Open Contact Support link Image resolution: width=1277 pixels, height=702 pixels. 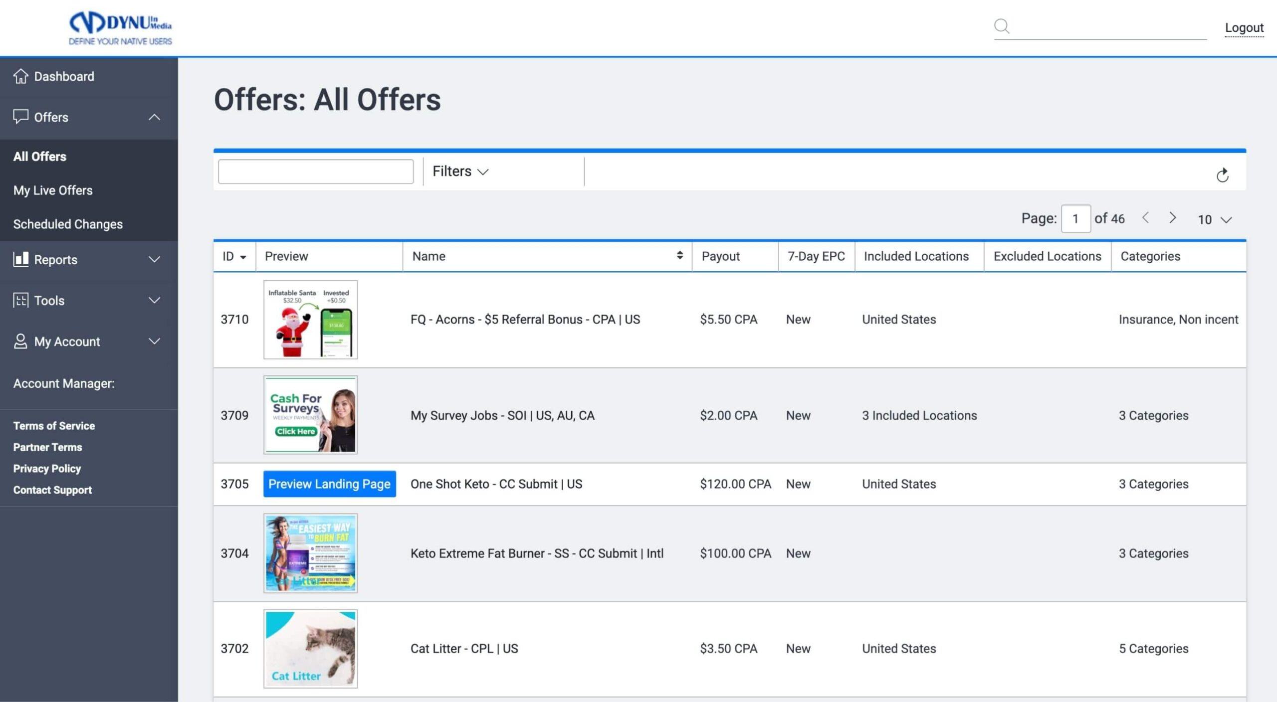tap(52, 490)
